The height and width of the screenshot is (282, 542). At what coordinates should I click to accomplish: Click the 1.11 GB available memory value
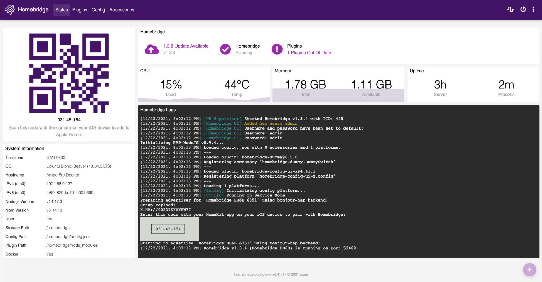[371, 85]
